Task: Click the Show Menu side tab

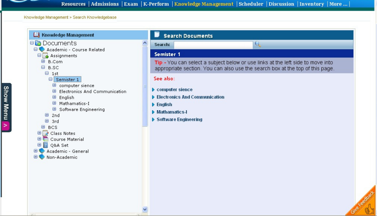Action: tap(6, 107)
